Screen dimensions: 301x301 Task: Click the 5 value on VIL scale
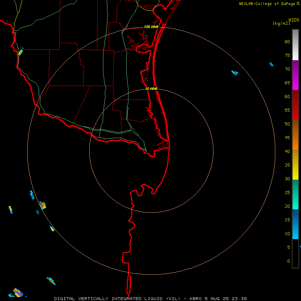pyautogui.click(x=289, y=247)
